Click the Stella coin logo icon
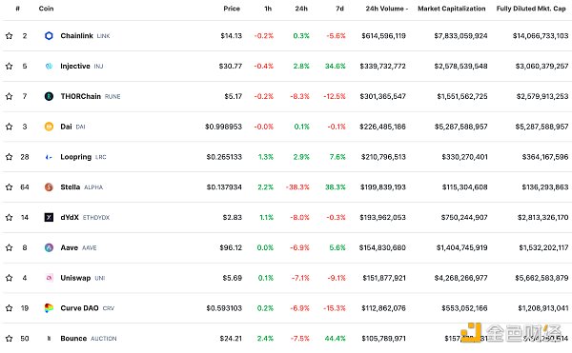 49,187
